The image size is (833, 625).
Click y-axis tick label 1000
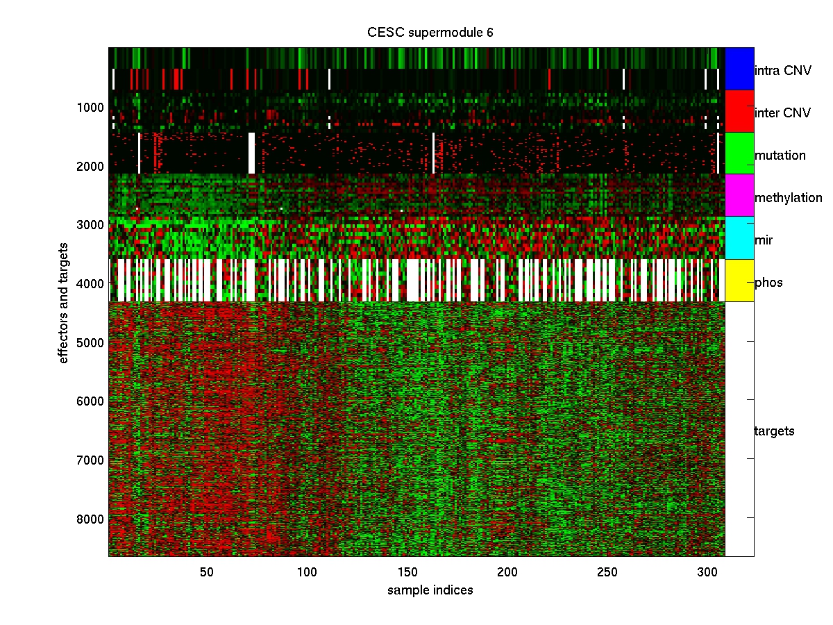tap(92, 108)
